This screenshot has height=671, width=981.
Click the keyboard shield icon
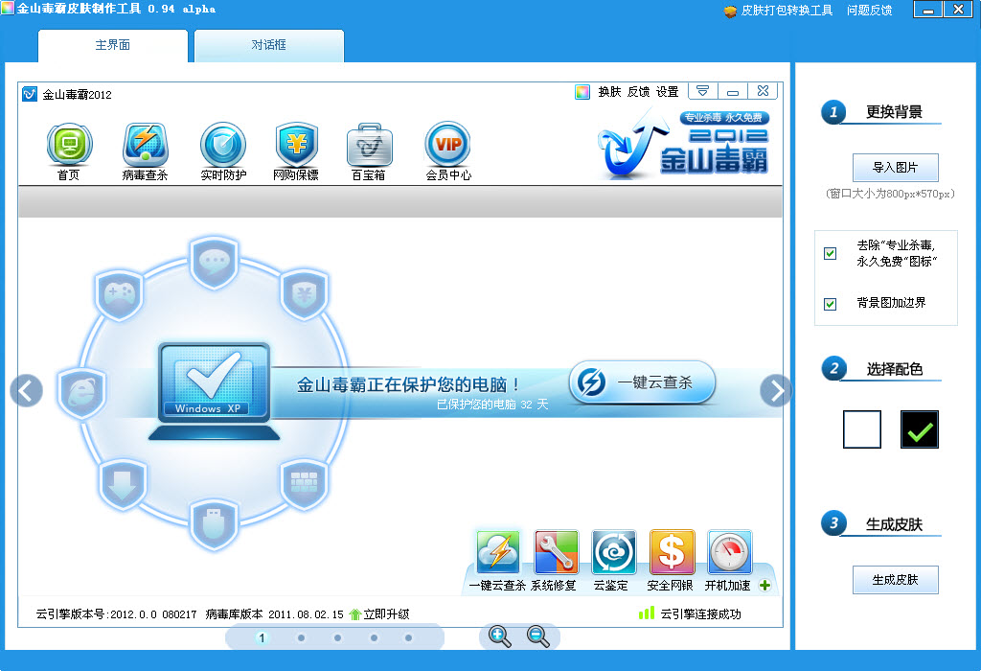[304, 484]
